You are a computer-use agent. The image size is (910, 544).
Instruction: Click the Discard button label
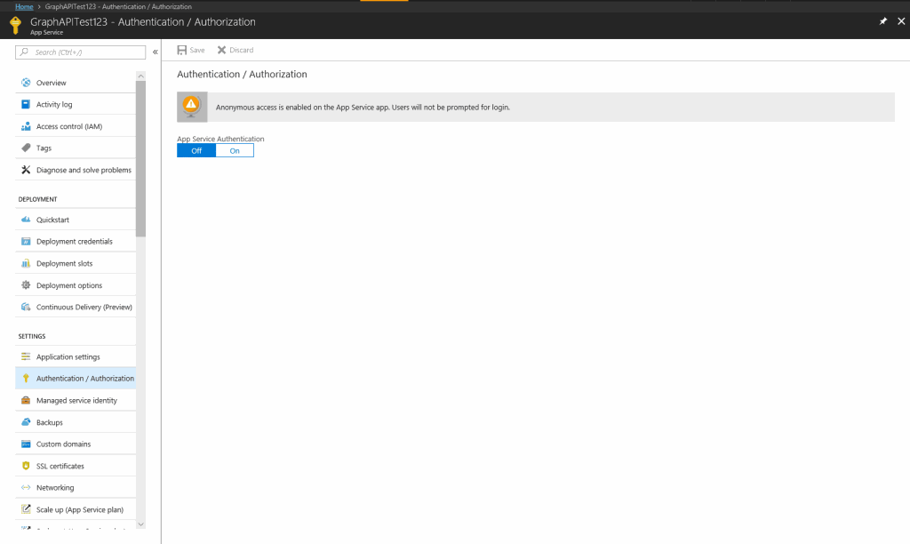click(242, 50)
